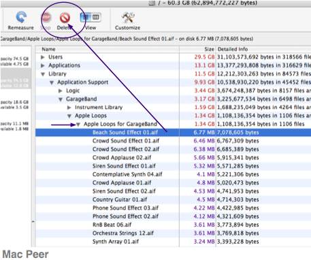
Task: Select RnB Beat 06.aif
Action: [173, 225]
